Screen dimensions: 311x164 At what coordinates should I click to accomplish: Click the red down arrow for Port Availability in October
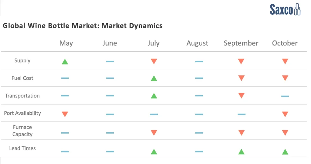[285, 114]
